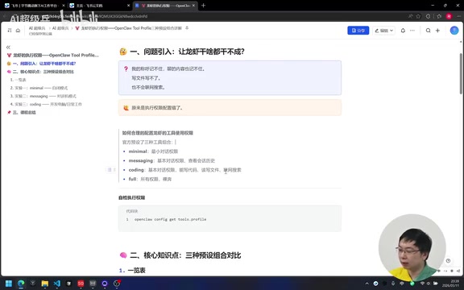This screenshot has width=464, height=290.
Task: Open the Windows Start menu
Action: tap(9, 284)
